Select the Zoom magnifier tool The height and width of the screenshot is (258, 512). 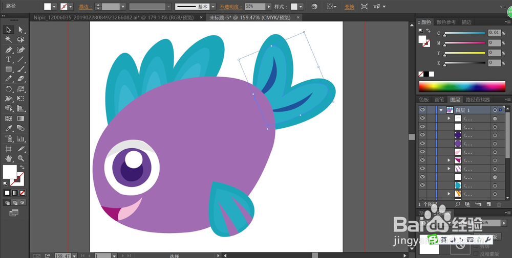coord(20,158)
